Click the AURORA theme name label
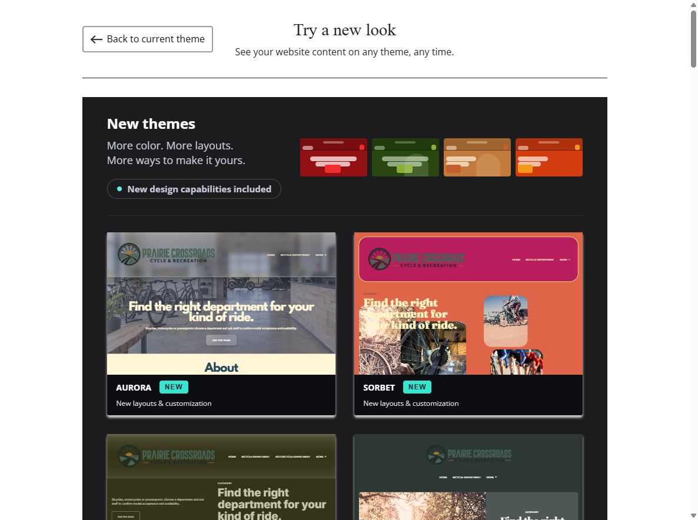The height and width of the screenshot is (520, 698). [x=134, y=388]
